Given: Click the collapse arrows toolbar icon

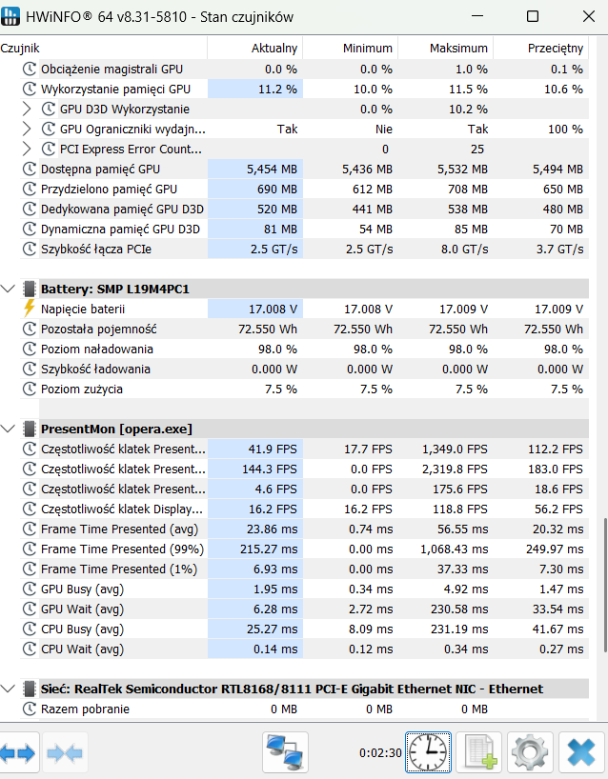Looking at the screenshot, I should pyautogui.click(x=65, y=753).
